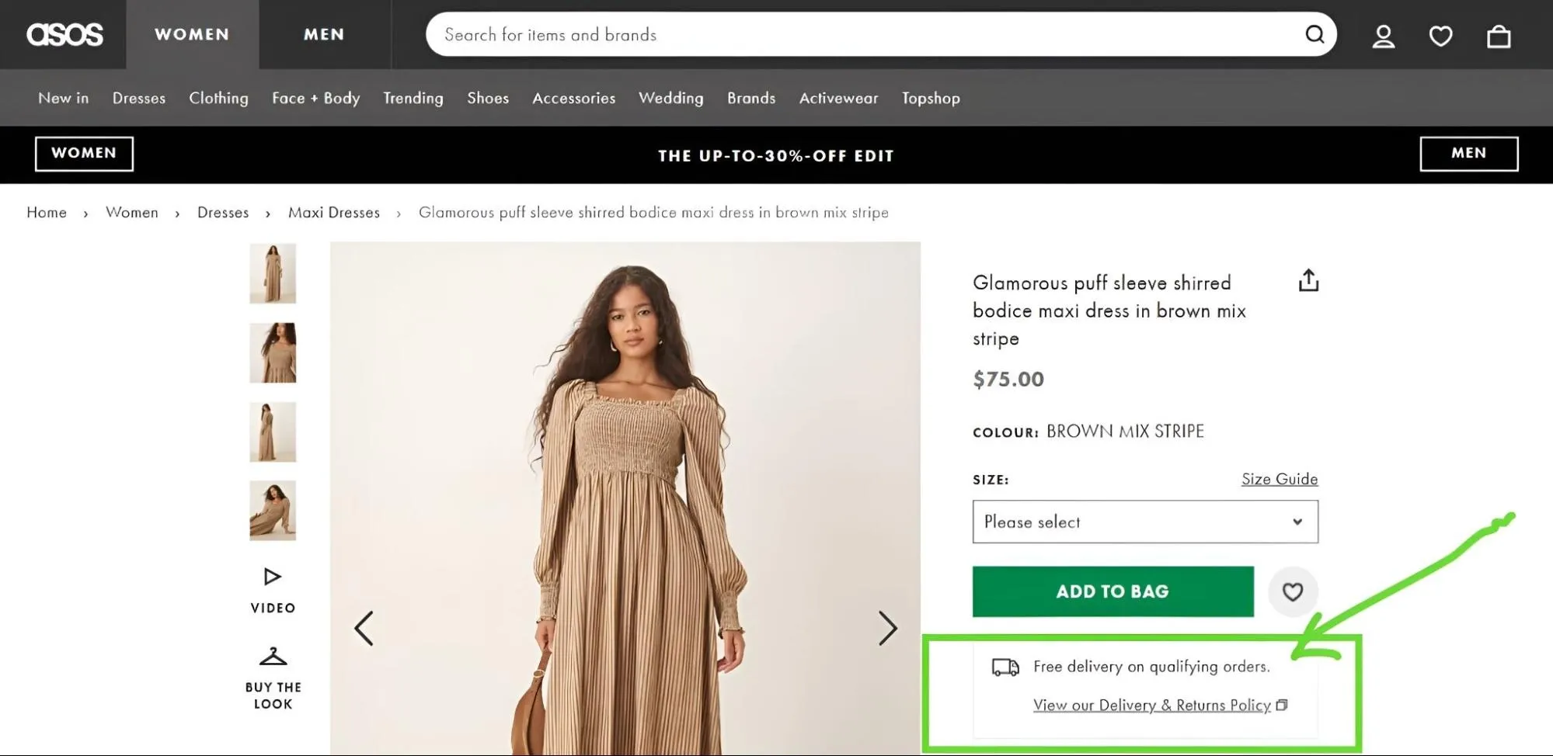Viewport: 1553px width, 756px height.
Task: Switch to the Men tab
Action: pyautogui.click(x=324, y=34)
